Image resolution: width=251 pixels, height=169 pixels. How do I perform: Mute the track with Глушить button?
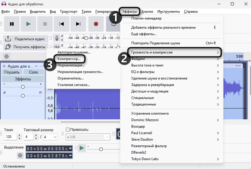(12, 72)
